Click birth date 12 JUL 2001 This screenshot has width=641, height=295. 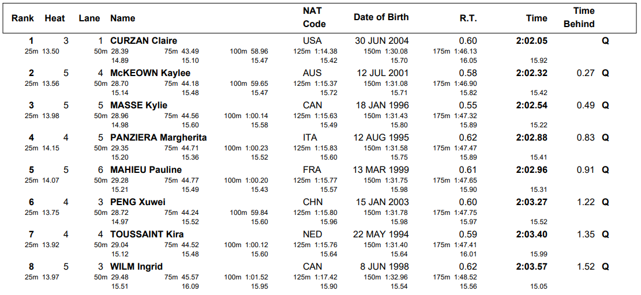[x=382, y=73]
